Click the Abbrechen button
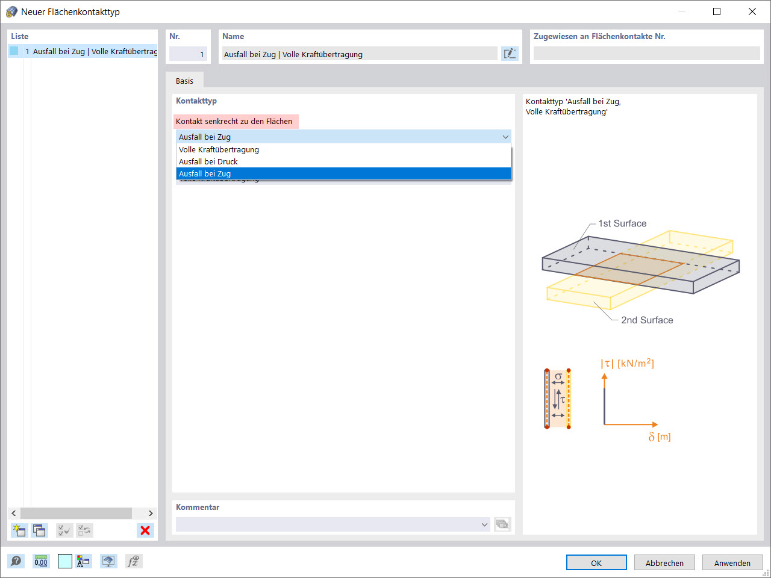Viewport: 771px width, 578px height. pos(664,563)
